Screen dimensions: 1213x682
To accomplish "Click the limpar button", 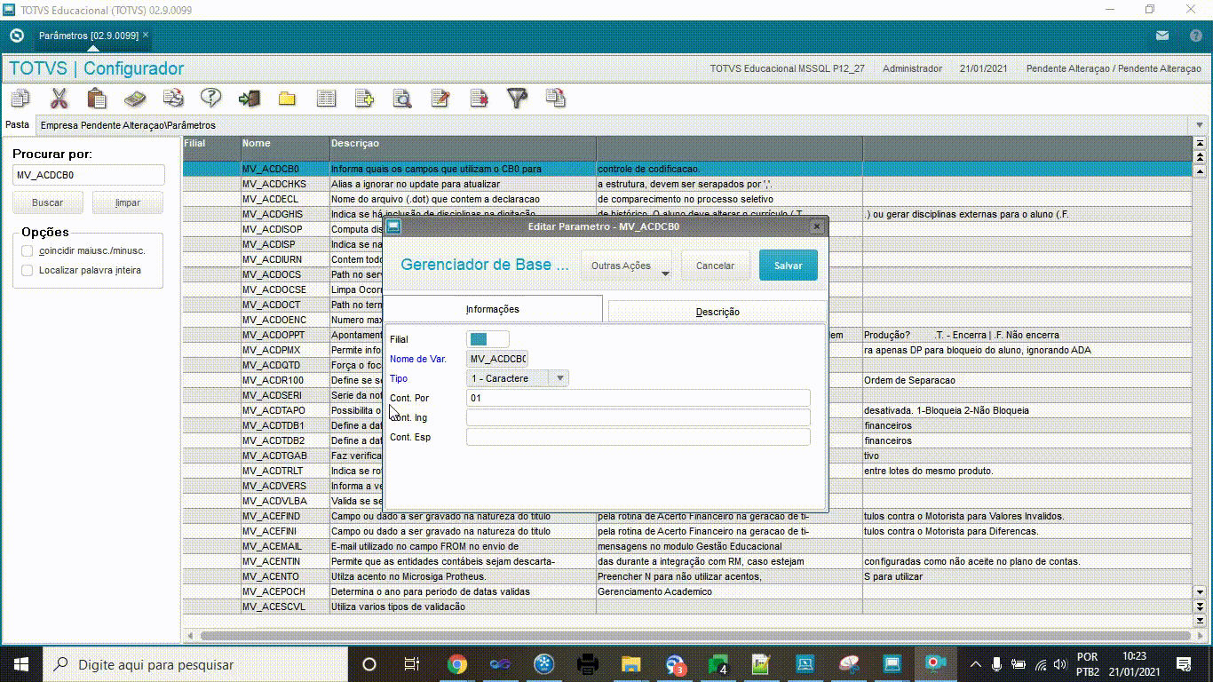I will [128, 202].
